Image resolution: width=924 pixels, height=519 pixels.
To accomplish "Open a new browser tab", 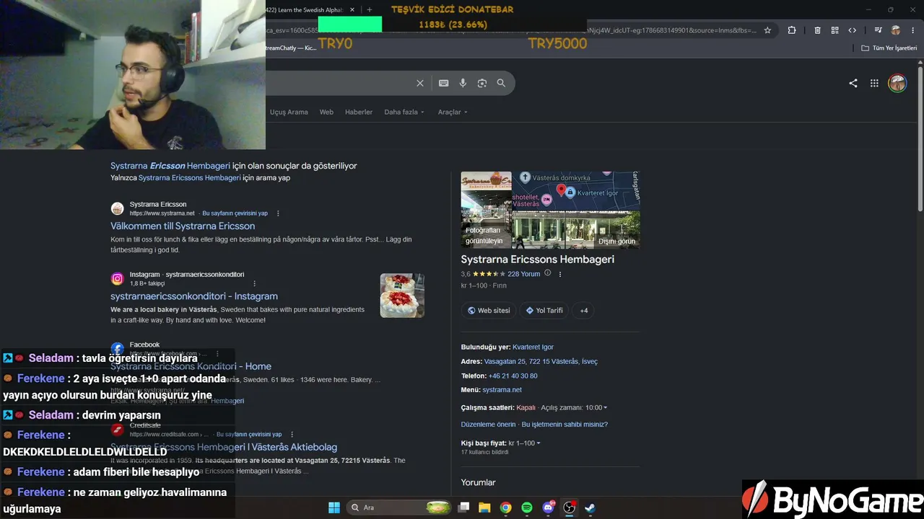I will (x=370, y=10).
